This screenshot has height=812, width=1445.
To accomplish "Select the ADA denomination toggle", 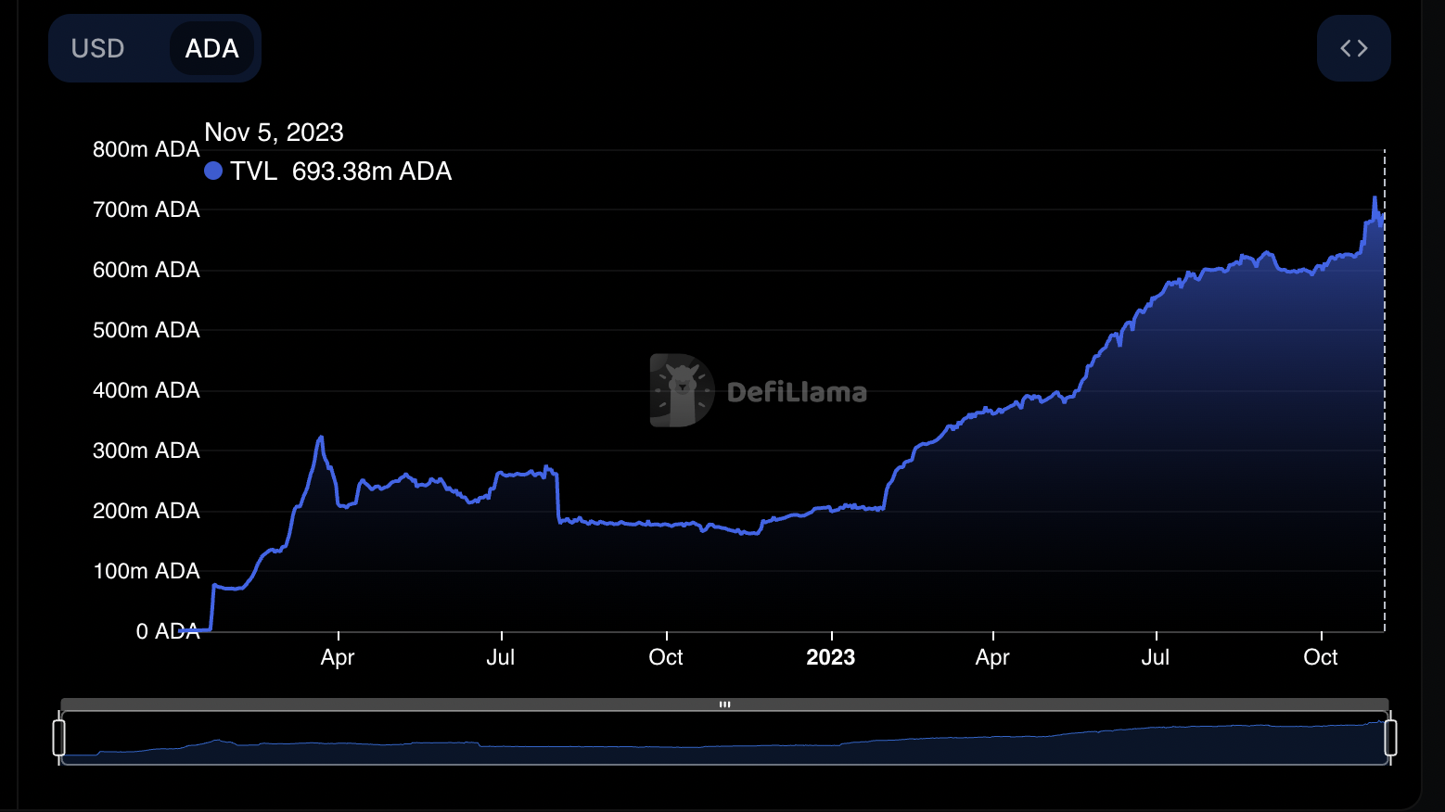I will click(x=211, y=48).
